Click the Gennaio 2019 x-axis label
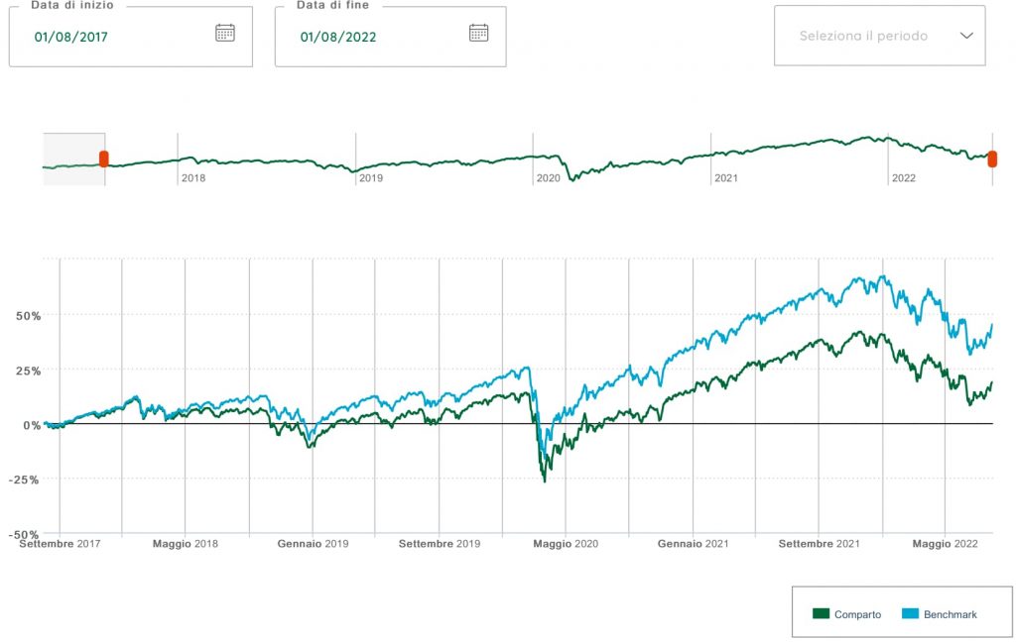The height and width of the screenshot is (642, 1016). point(313,544)
